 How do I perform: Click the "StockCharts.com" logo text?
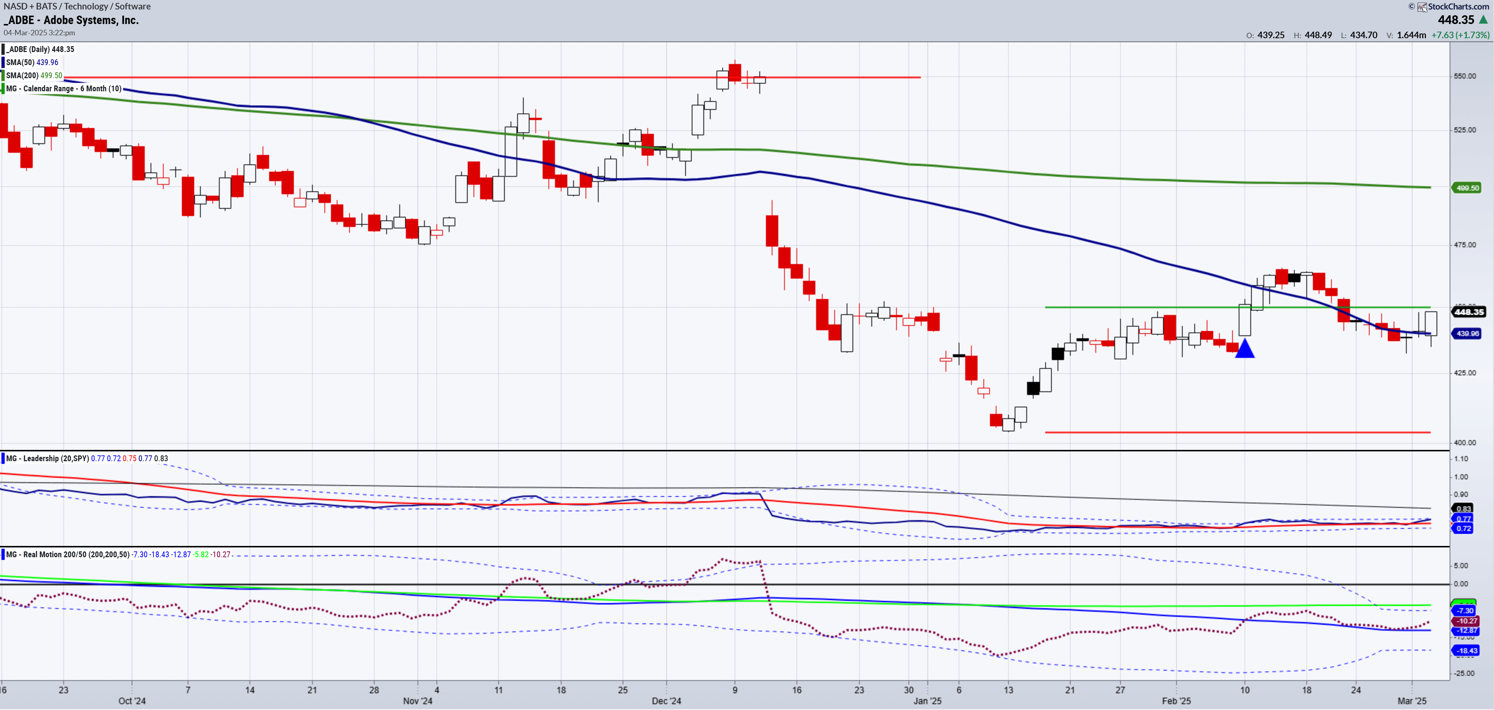coord(1458,7)
